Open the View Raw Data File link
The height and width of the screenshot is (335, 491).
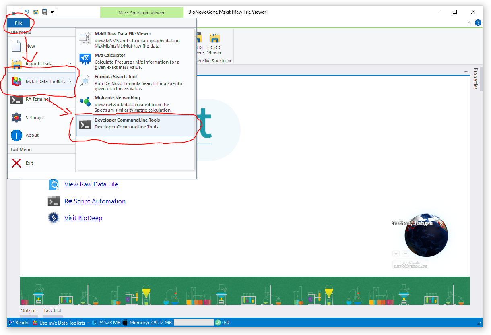pyautogui.click(x=91, y=184)
